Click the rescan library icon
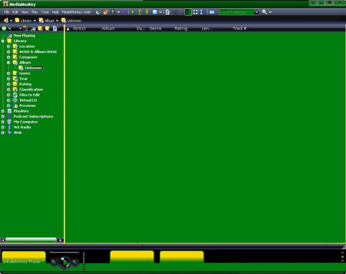 [x=98, y=12]
